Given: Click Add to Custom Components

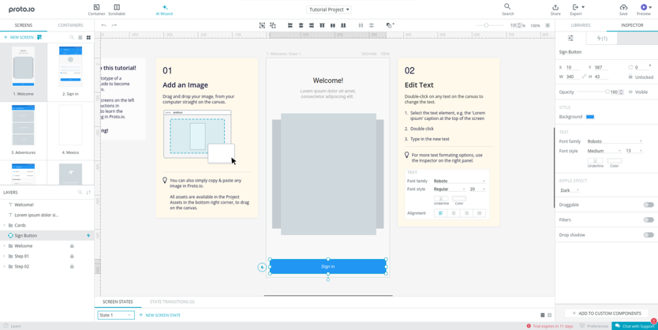Looking at the screenshot, I should pos(607,313).
